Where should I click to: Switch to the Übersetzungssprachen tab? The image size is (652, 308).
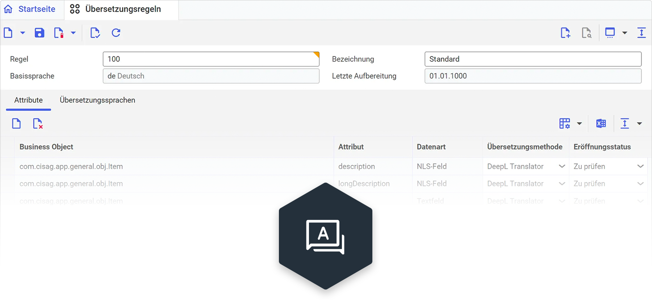point(97,100)
